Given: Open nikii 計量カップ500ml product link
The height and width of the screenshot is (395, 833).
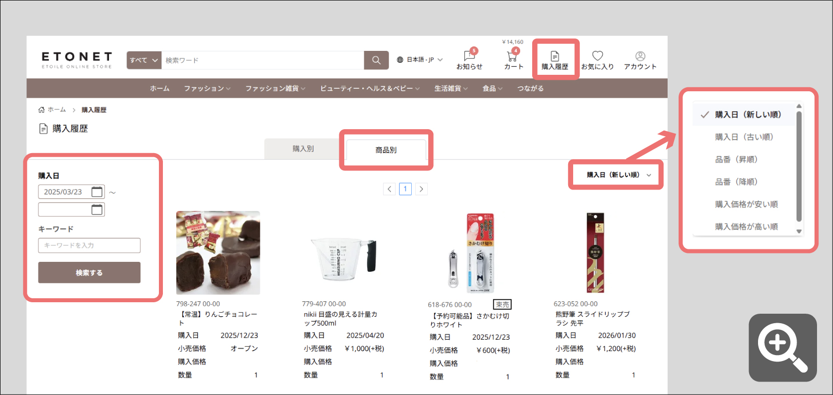Looking at the screenshot, I should tap(341, 319).
